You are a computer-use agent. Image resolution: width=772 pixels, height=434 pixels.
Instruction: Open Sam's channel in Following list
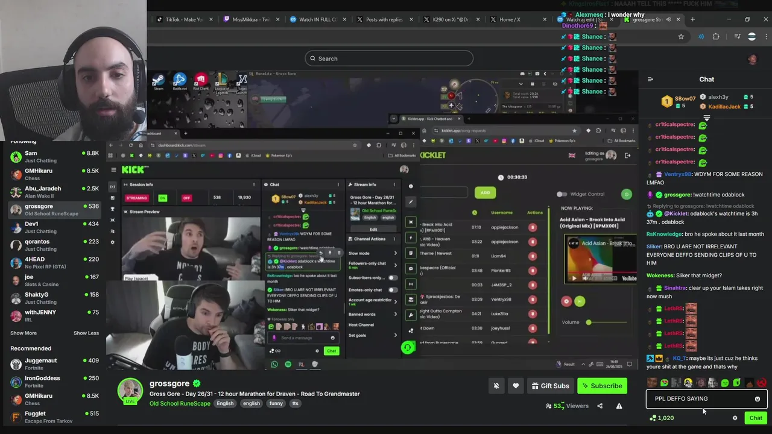coord(54,157)
